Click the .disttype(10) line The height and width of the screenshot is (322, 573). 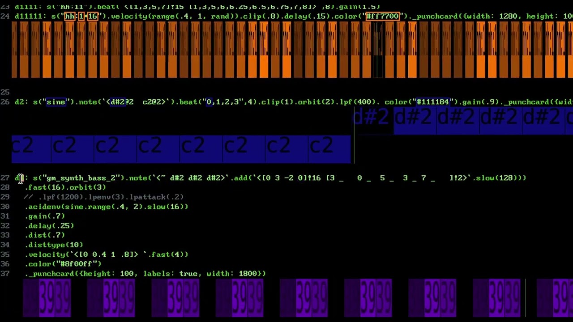click(54, 245)
